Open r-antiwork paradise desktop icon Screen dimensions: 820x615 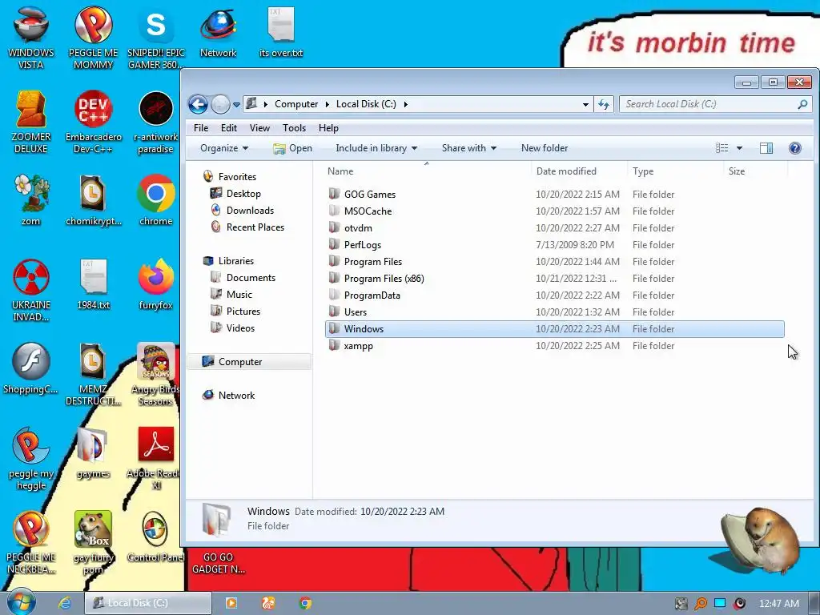click(x=156, y=123)
